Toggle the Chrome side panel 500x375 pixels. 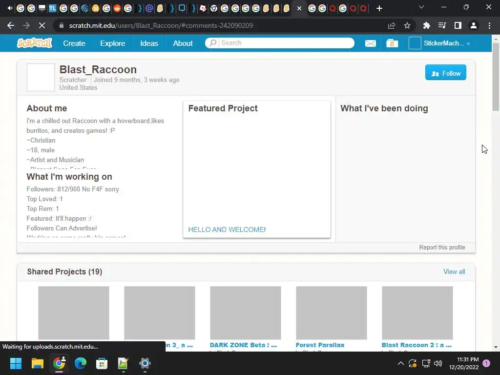click(x=458, y=25)
